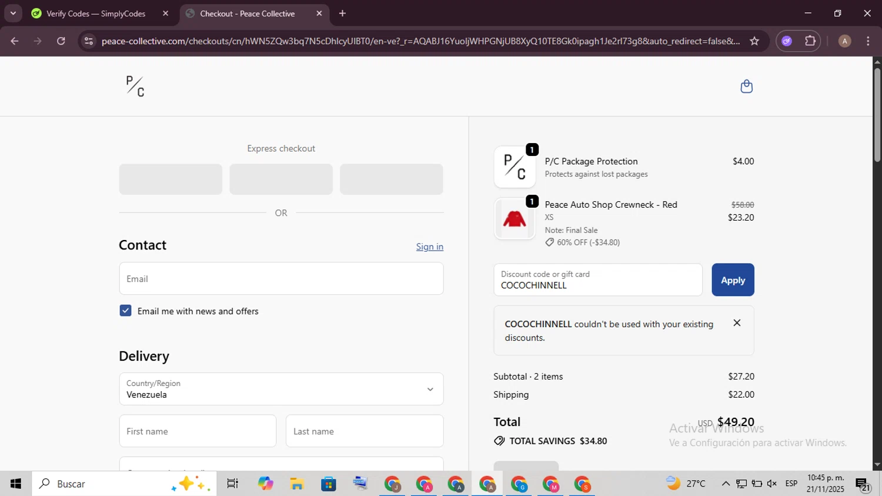
Task: Reload the current page
Action: click(61, 41)
